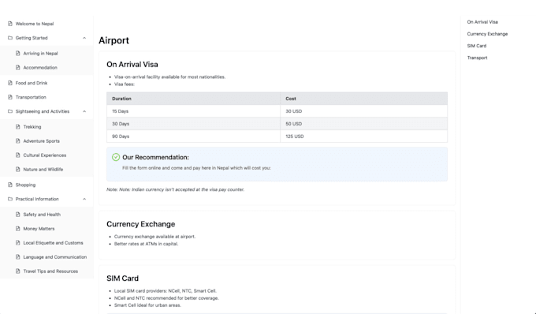Click the On Arrival Visa outline link
The image size is (536, 314).
[482, 22]
